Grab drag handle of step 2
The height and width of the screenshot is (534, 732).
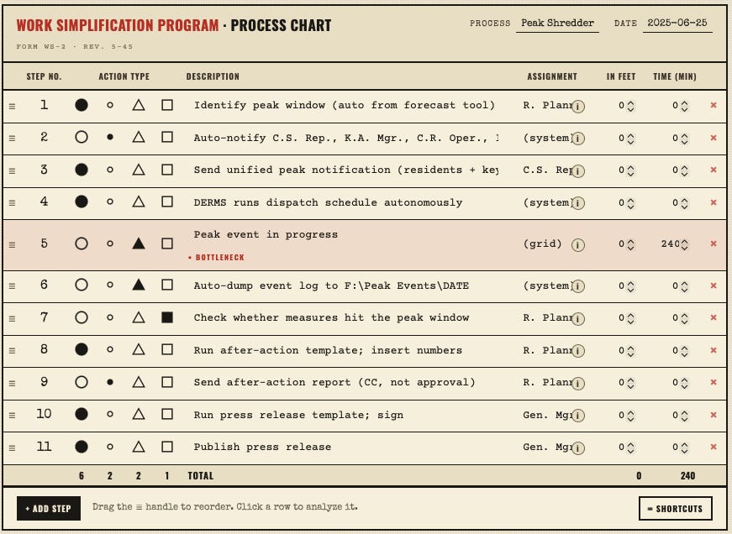(x=12, y=138)
